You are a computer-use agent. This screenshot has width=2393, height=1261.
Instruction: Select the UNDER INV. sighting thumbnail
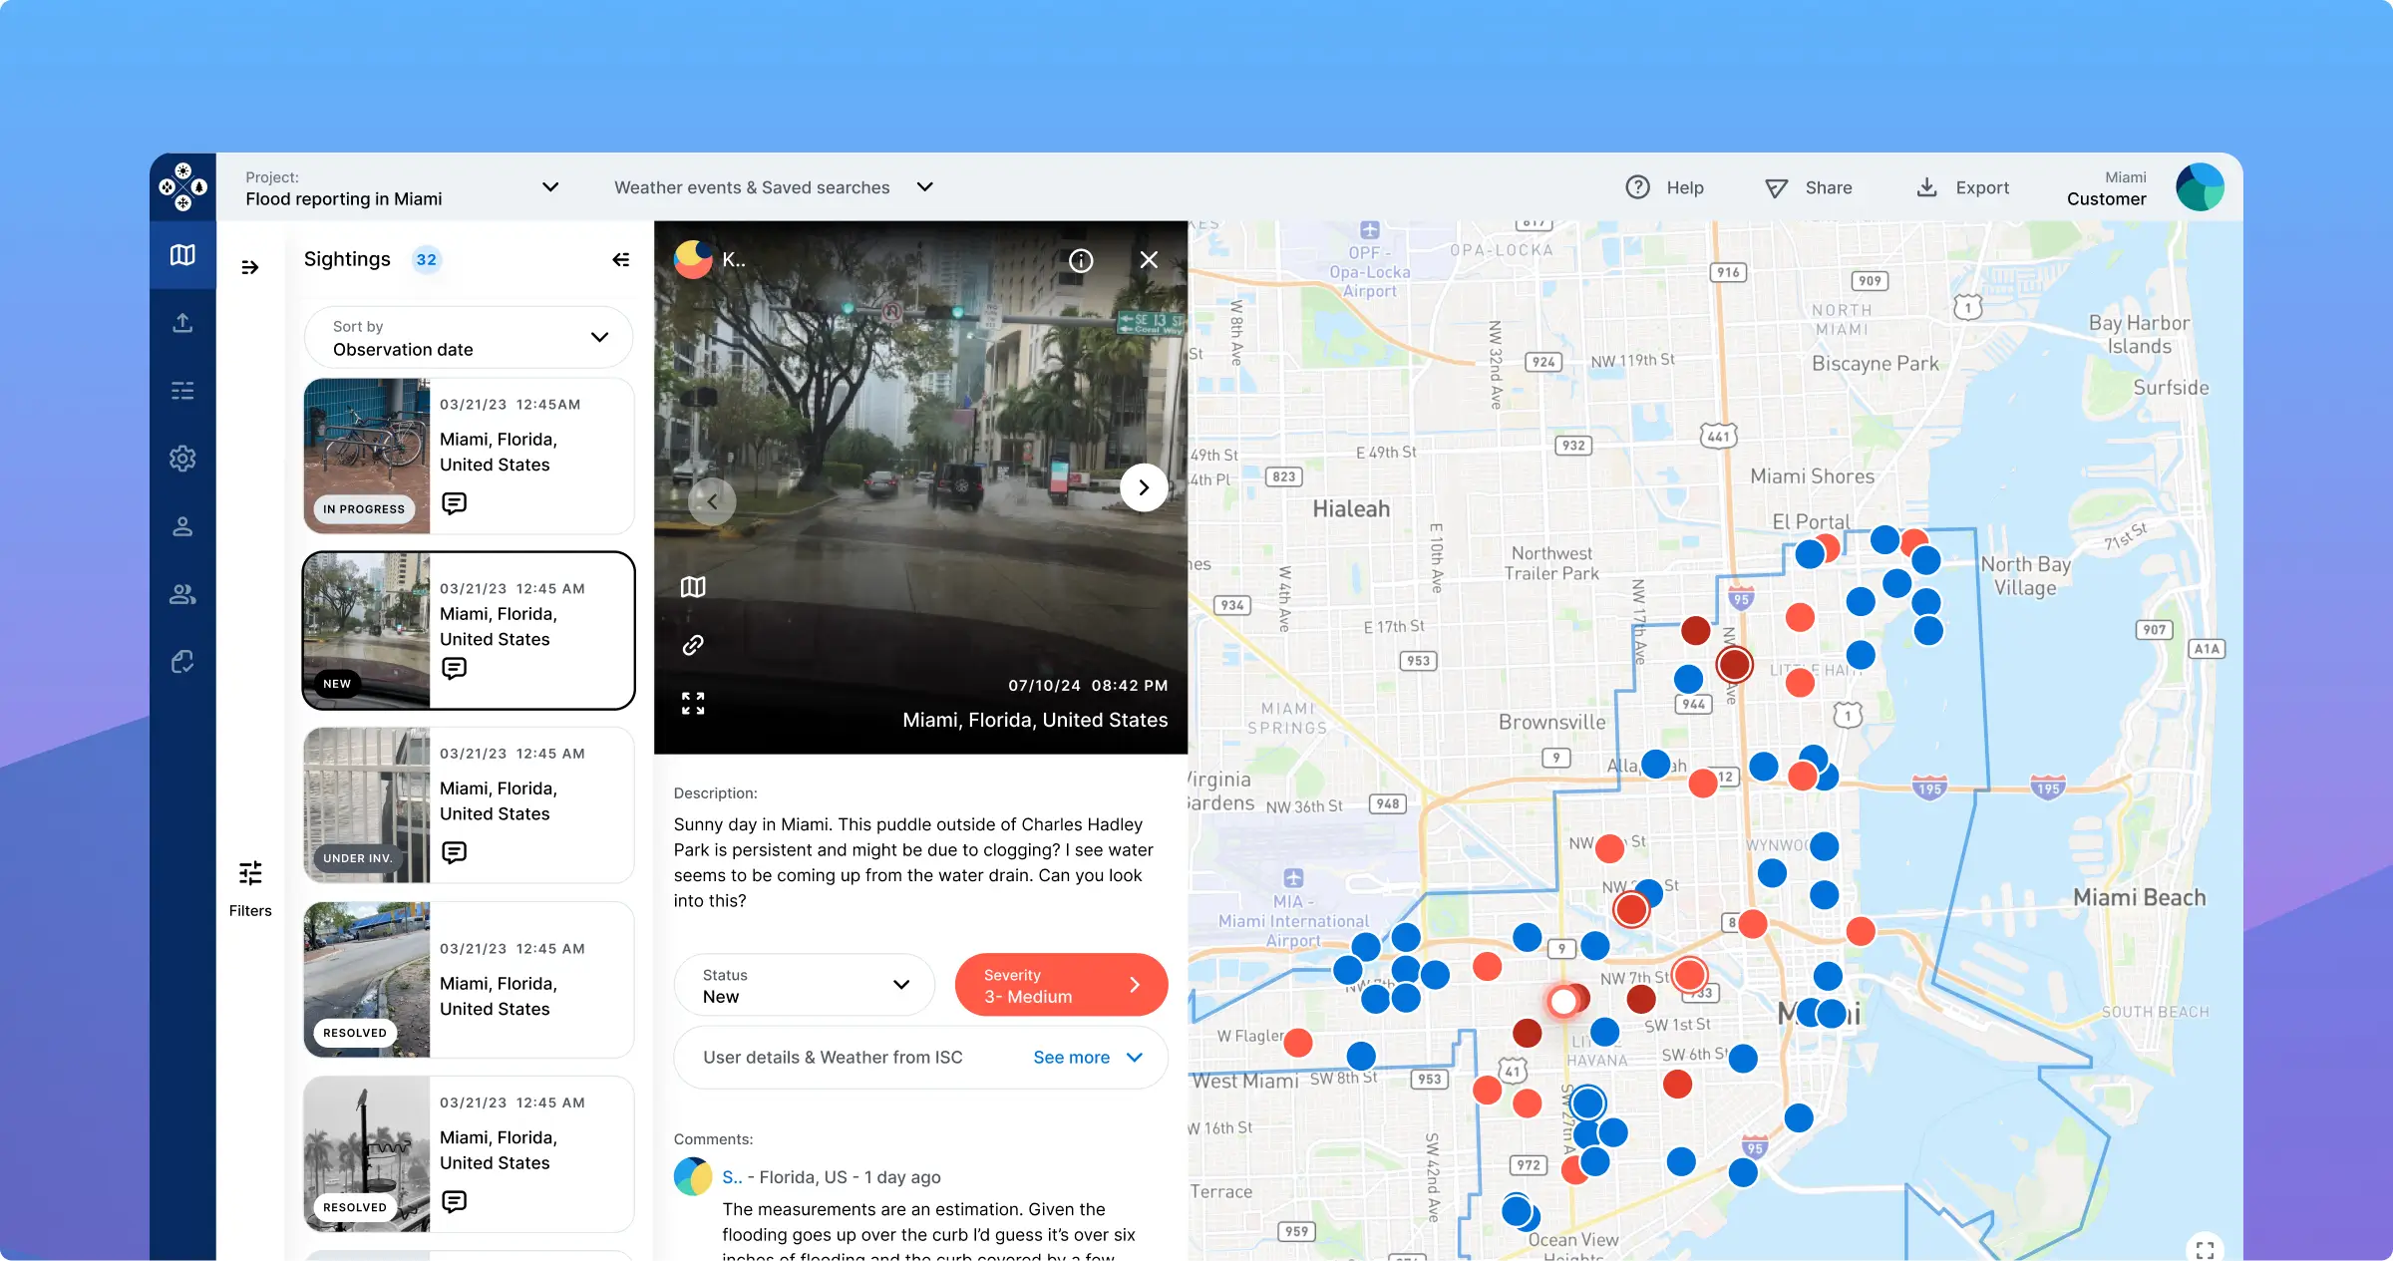pos(367,804)
